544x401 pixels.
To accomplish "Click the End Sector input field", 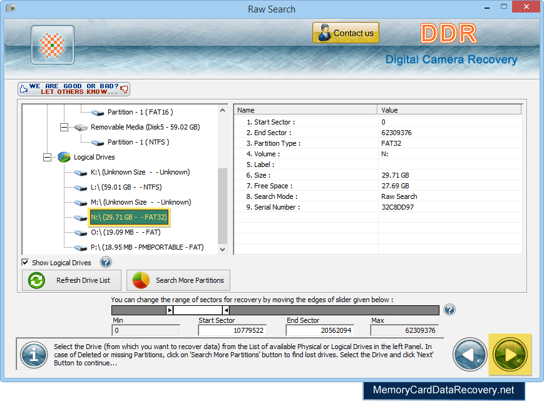I will (x=320, y=330).
